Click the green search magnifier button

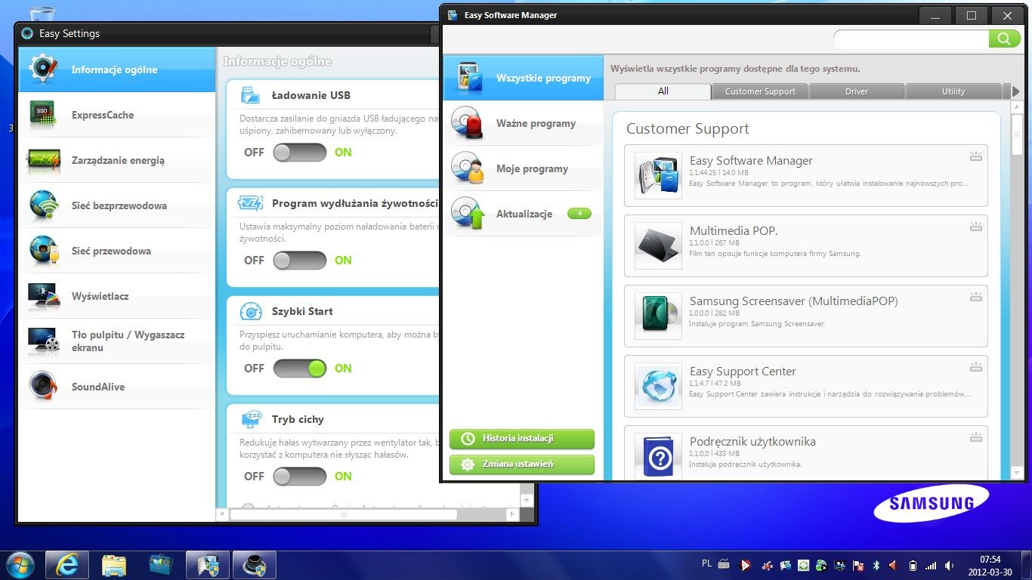click(1004, 39)
